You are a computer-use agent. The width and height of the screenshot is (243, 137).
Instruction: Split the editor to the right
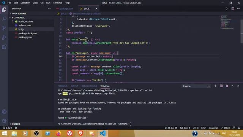pos(233,8)
